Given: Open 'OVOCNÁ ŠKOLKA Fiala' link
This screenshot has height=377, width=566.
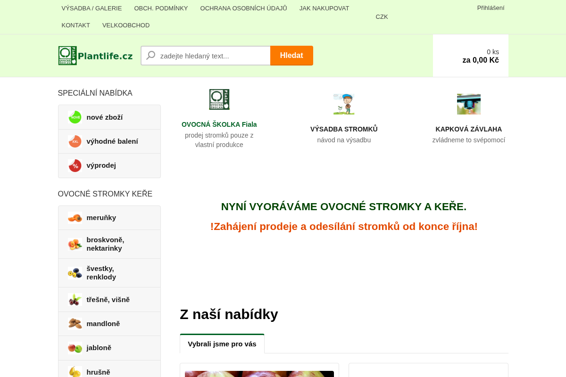Looking at the screenshot, I should click(x=219, y=124).
